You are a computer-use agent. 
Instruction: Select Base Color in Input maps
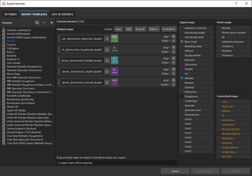coord(197,42)
